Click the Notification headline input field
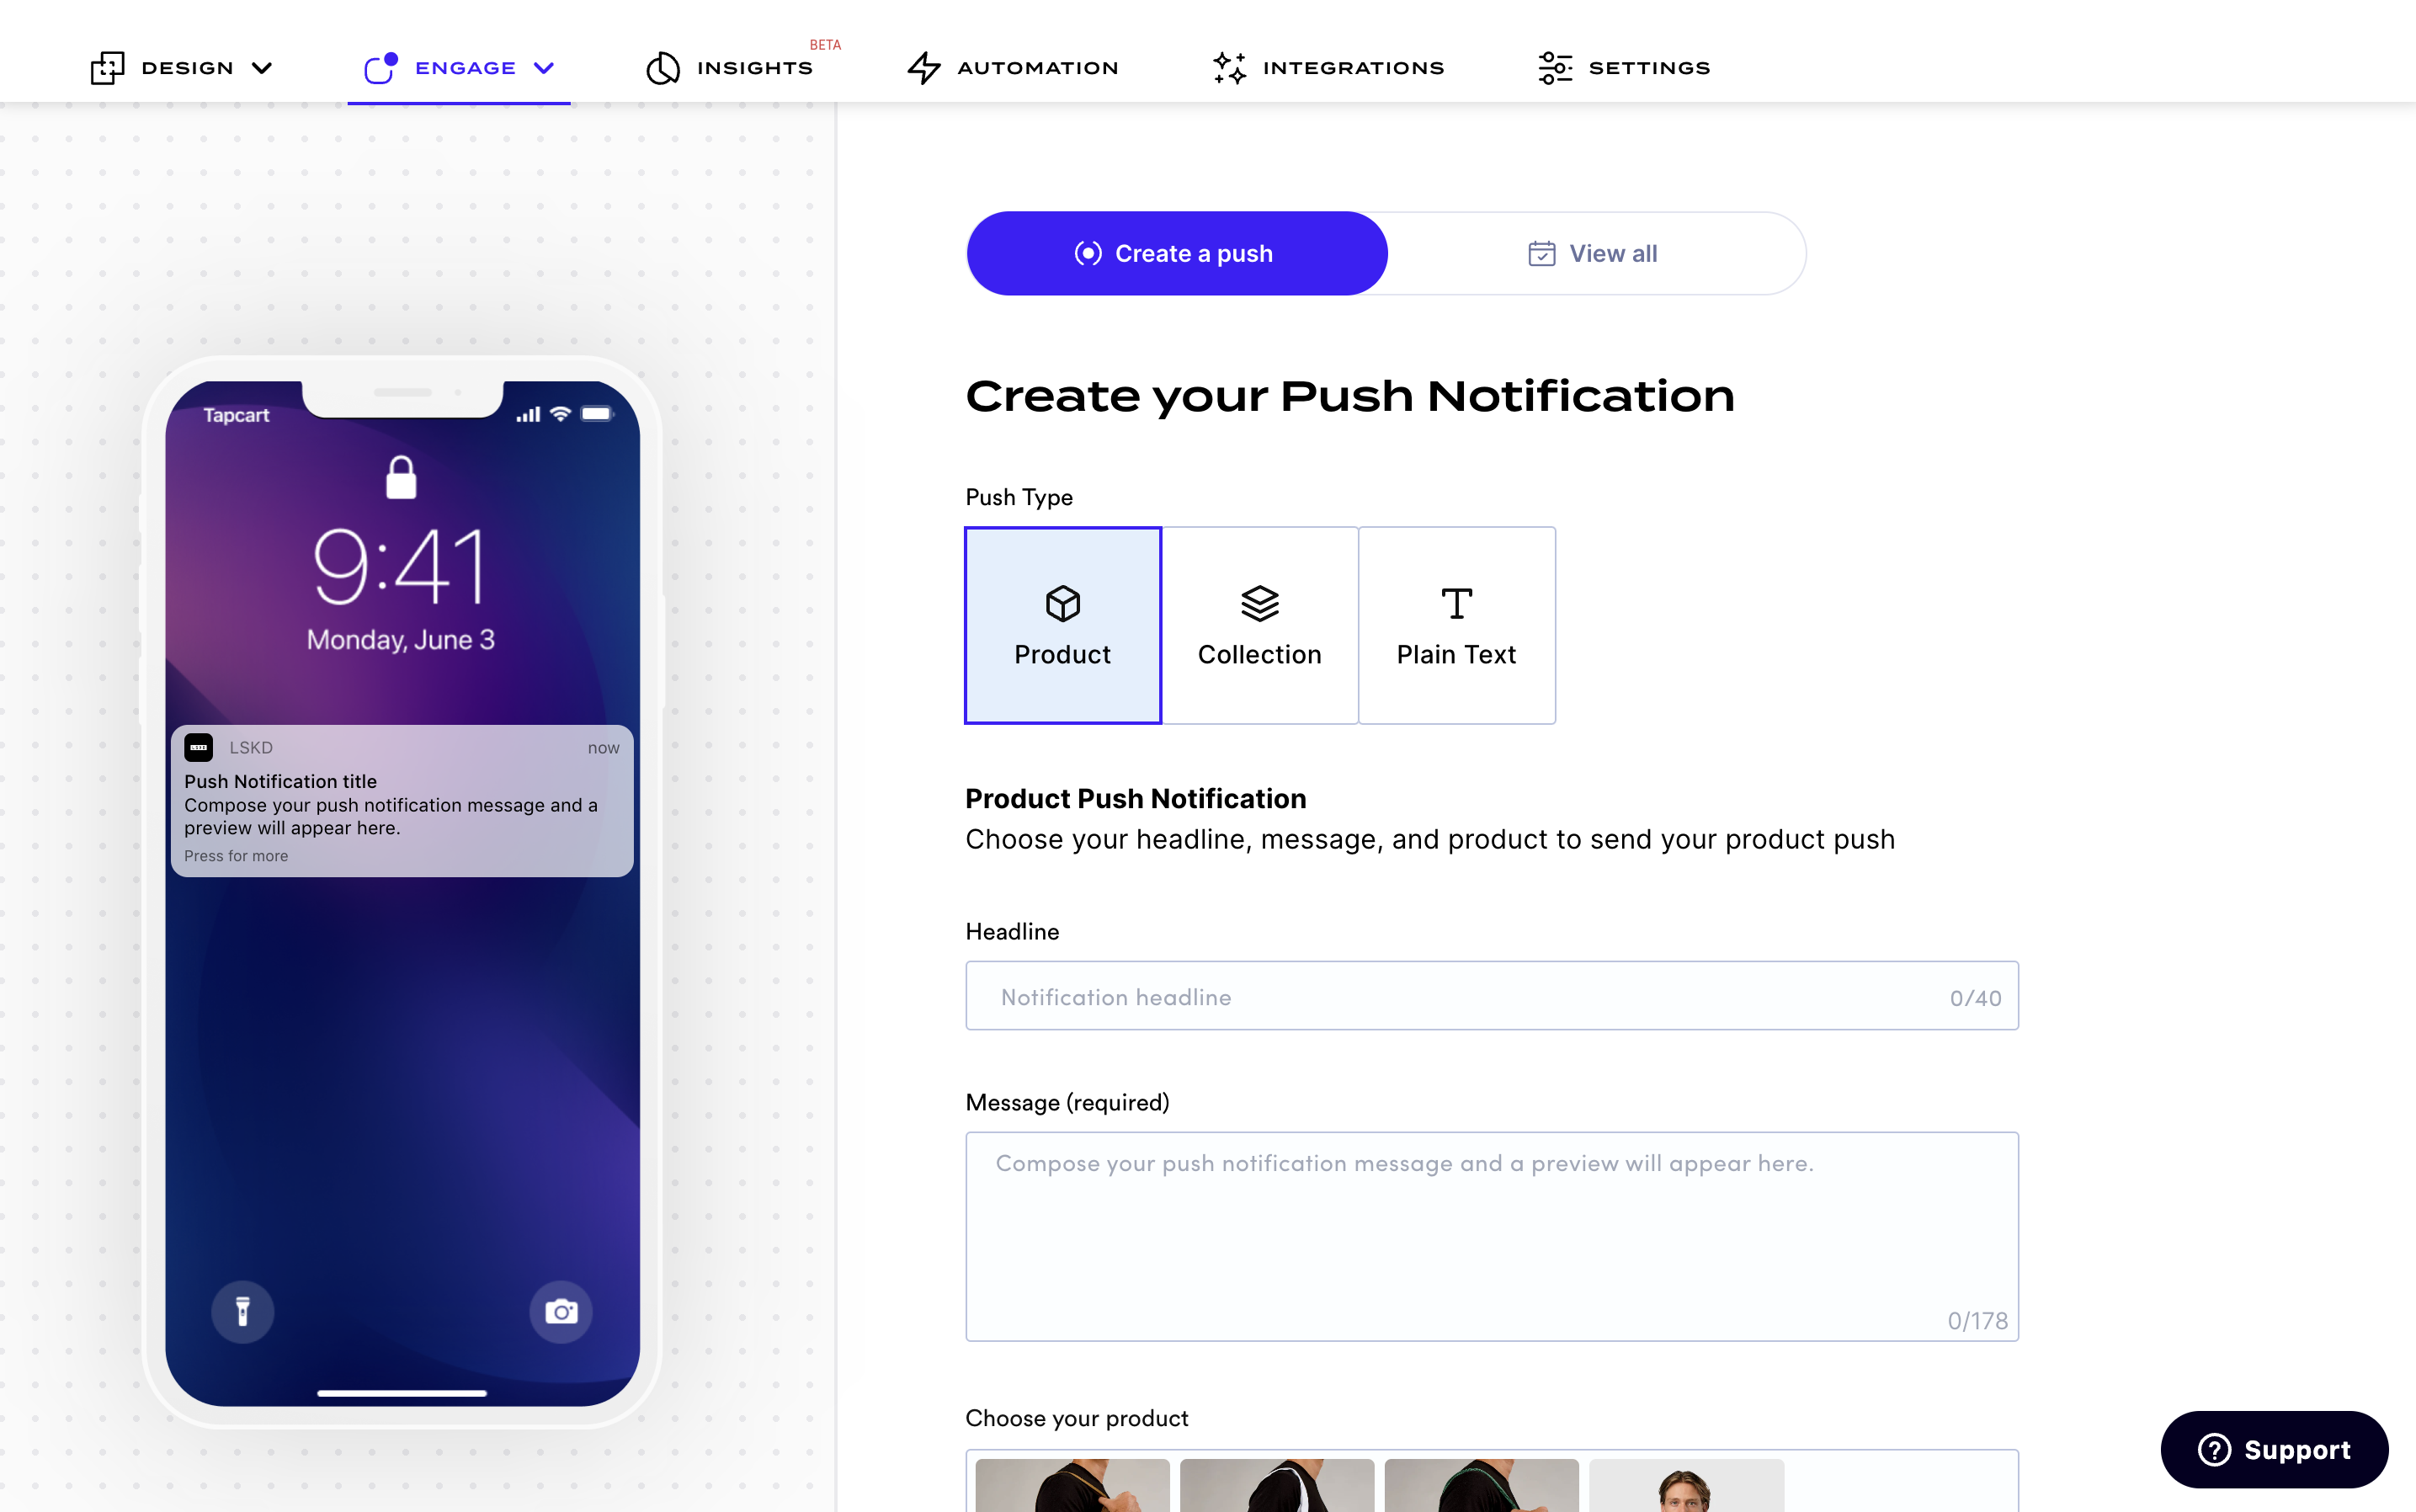Viewport: 2416px width, 1512px height. (1493, 994)
